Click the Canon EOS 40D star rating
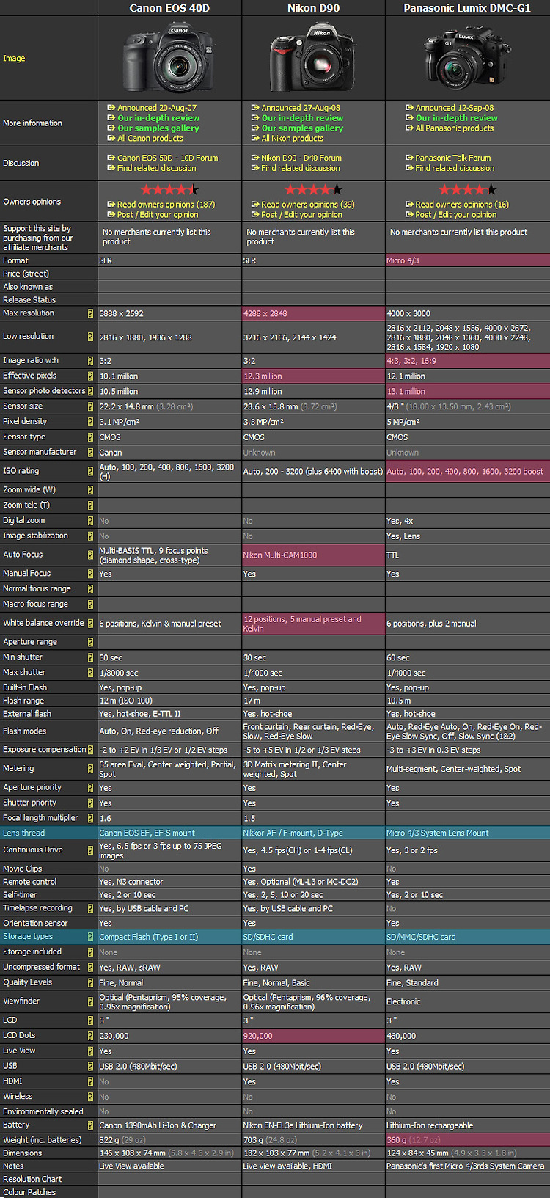 tap(169, 190)
